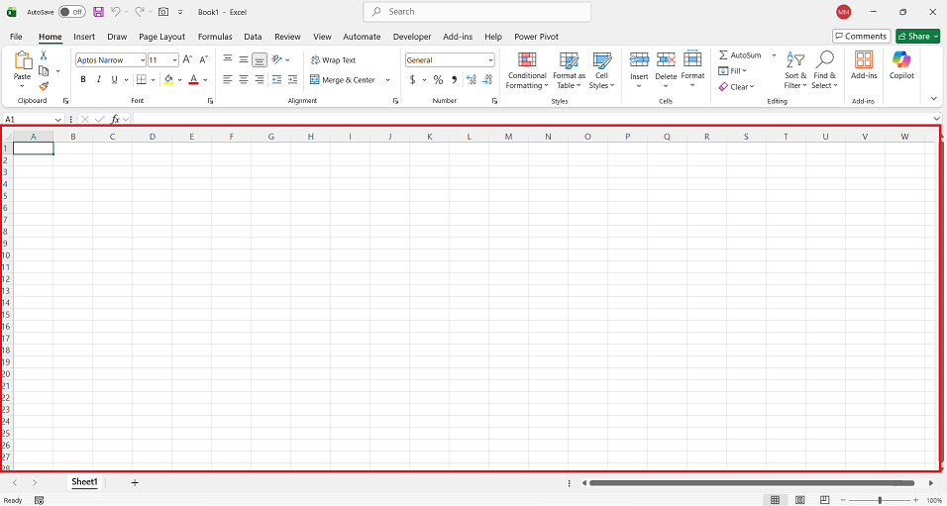The height and width of the screenshot is (506, 947).
Task: Open the Font Color picker
Action: [194, 79]
